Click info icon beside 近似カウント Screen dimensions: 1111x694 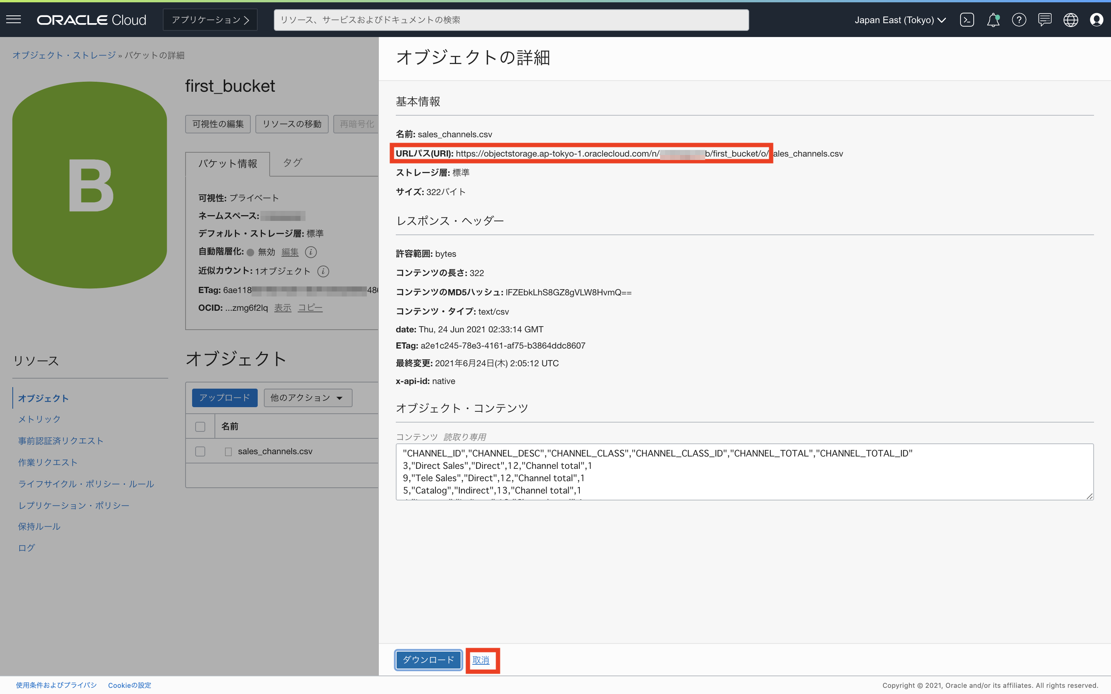pos(323,271)
